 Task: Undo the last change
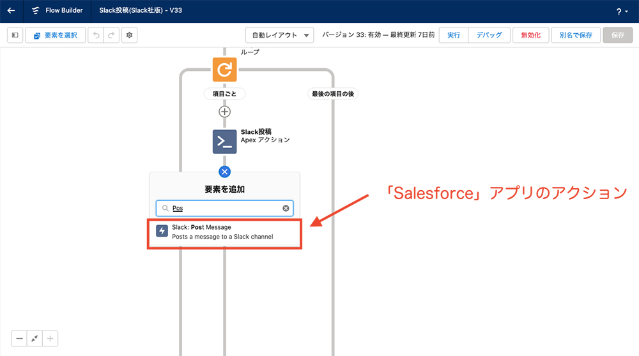click(96, 35)
